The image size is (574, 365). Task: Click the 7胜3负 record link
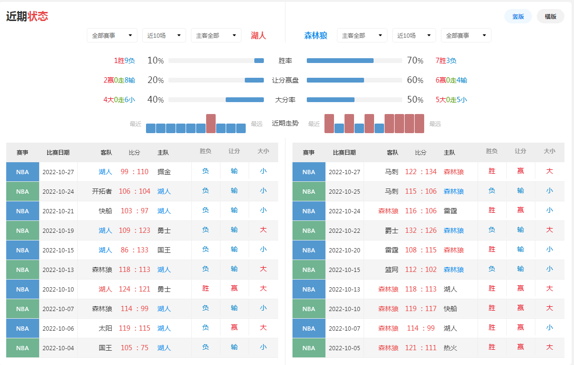click(446, 61)
